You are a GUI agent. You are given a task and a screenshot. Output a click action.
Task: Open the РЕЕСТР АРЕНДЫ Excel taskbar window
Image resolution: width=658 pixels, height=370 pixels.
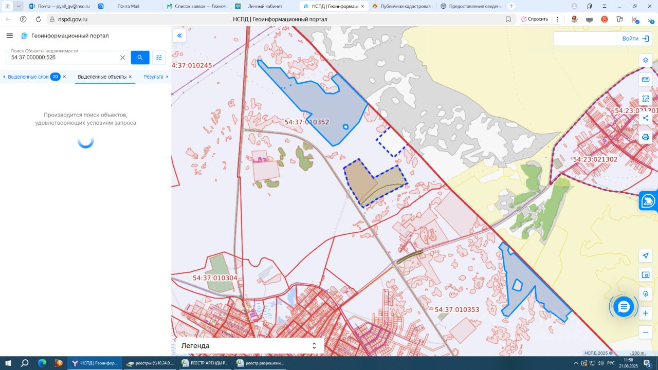(x=205, y=363)
